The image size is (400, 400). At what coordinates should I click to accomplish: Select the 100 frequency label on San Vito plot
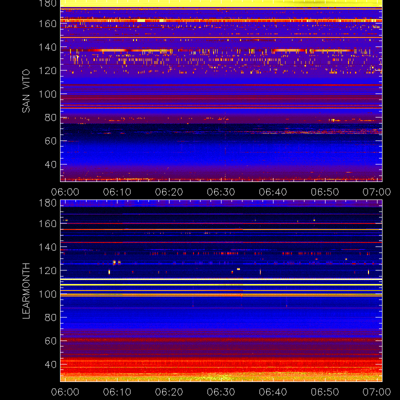[x=47, y=94]
